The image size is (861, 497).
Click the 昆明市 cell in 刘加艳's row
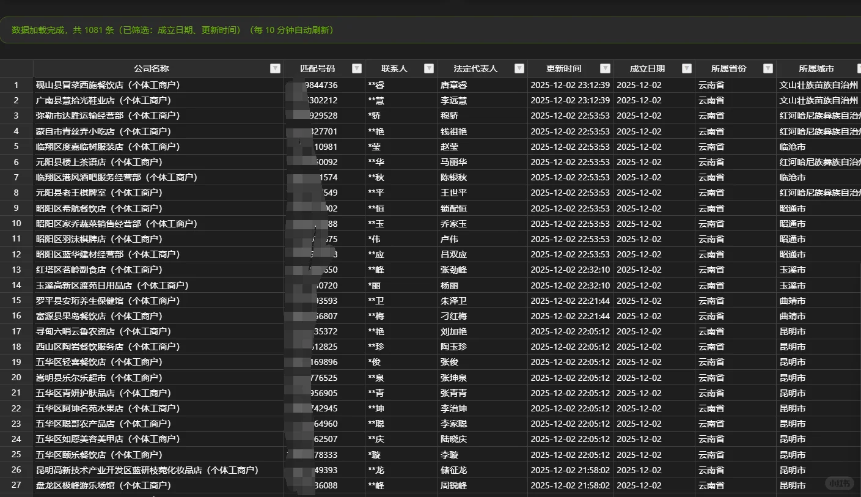793,331
